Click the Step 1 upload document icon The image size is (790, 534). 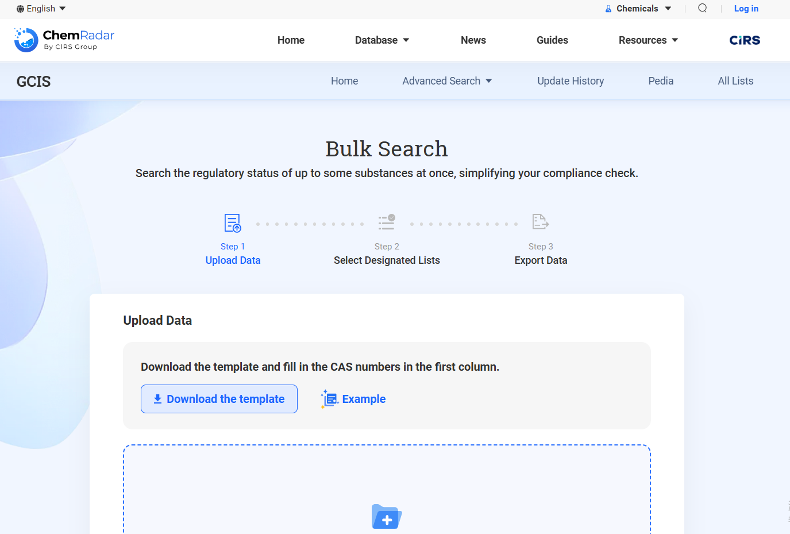click(x=233, y=222)
